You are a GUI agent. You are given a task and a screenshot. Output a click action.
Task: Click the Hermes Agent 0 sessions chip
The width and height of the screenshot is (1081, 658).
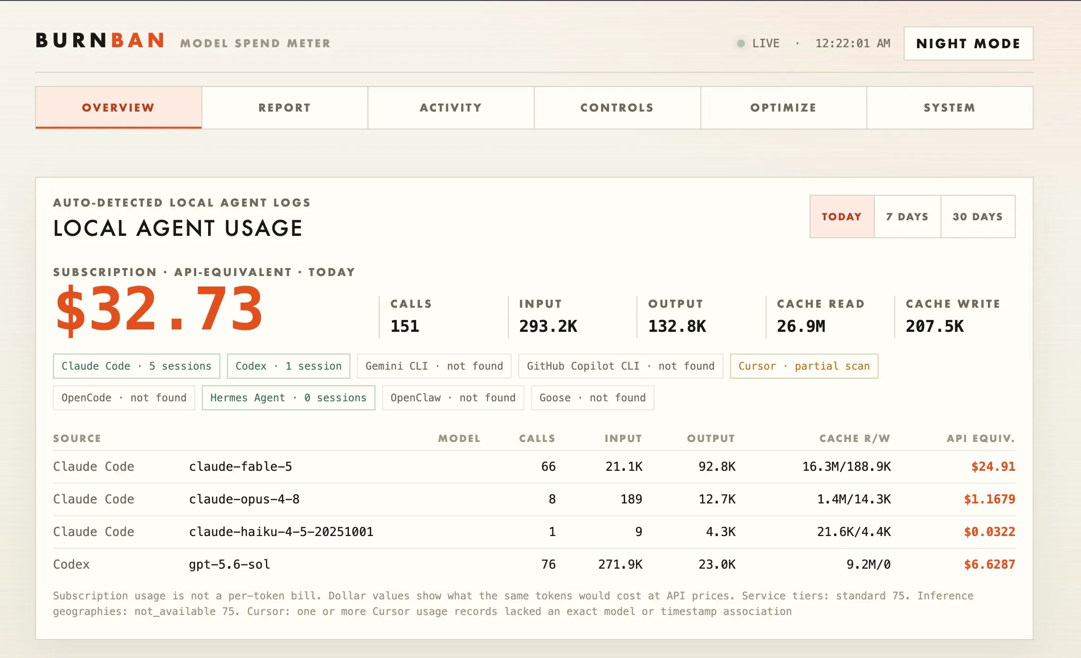coord(288,398)
